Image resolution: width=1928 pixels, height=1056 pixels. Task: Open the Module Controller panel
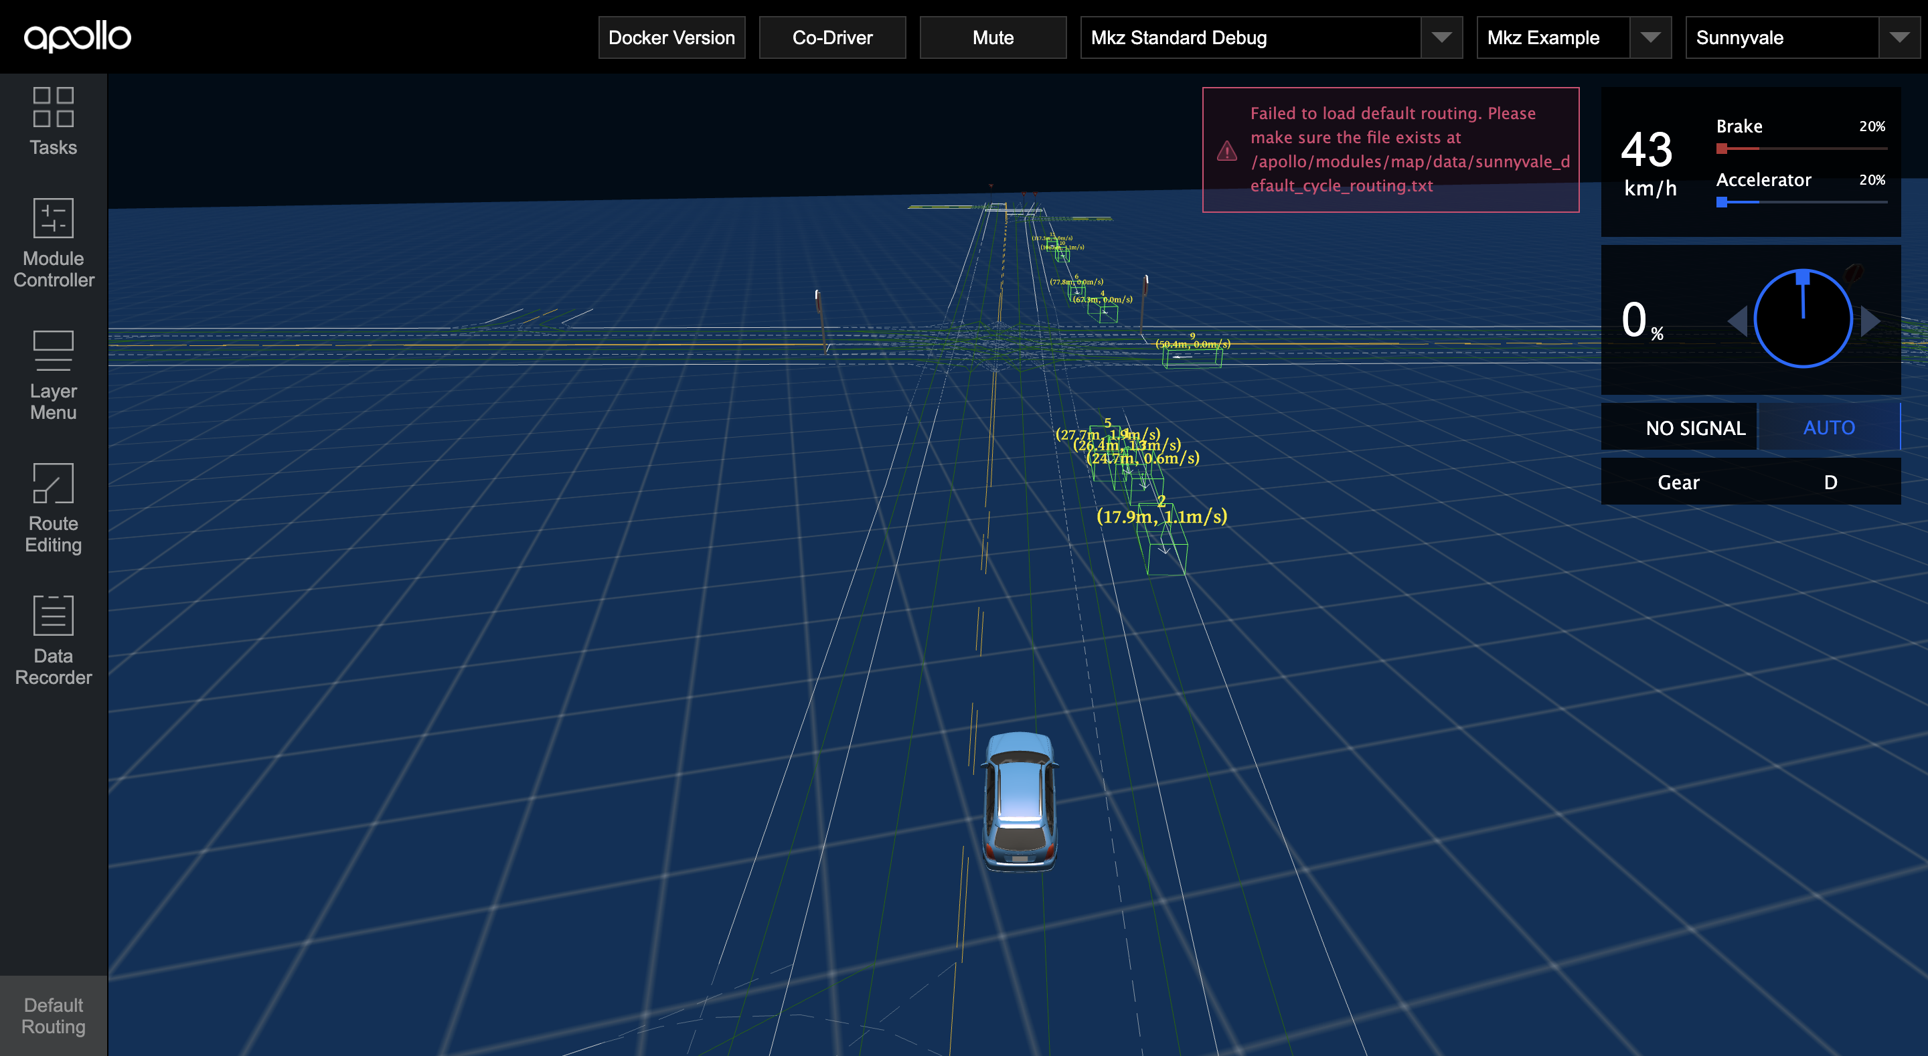pyautogui.click(x=53, y=243)
